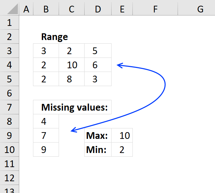Click cell D4 with value 6
The image size is (215, 193).
pos(98,65)
